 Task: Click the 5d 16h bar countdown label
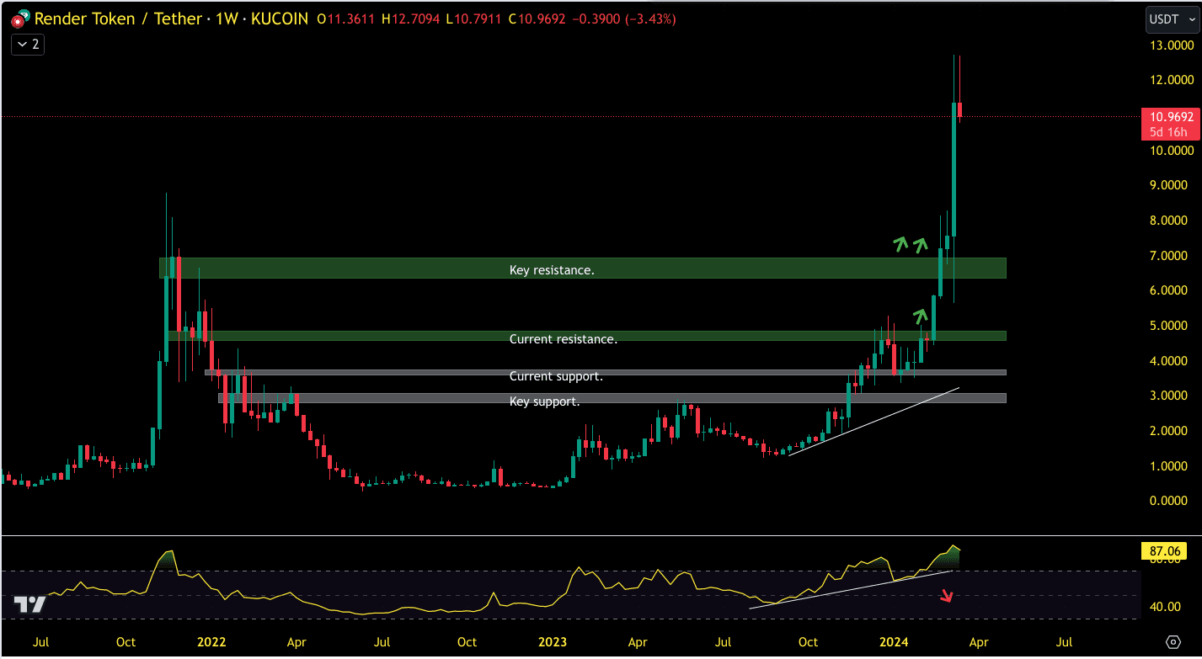click(1167, 132)
